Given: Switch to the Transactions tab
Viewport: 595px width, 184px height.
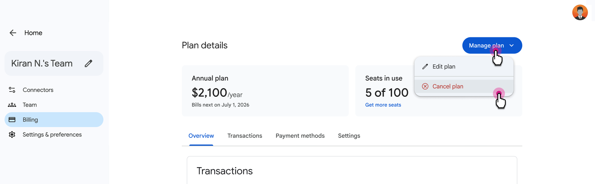Looking at the screenshot, I should [245, 136].
